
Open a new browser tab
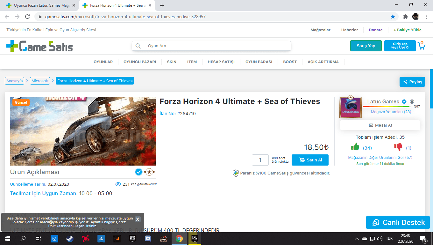tap(162, 5)
